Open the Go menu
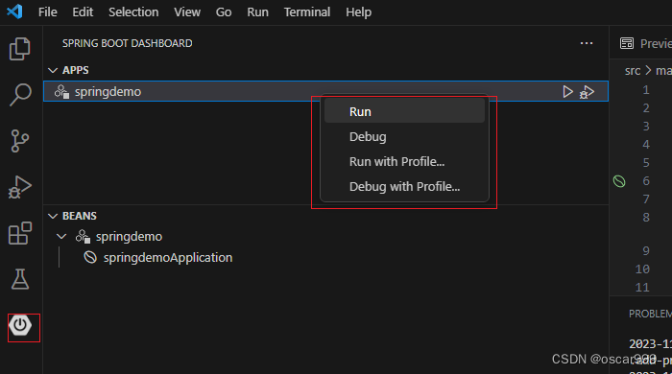The height and width of the screenshot is (374, 672). [224, 12]
